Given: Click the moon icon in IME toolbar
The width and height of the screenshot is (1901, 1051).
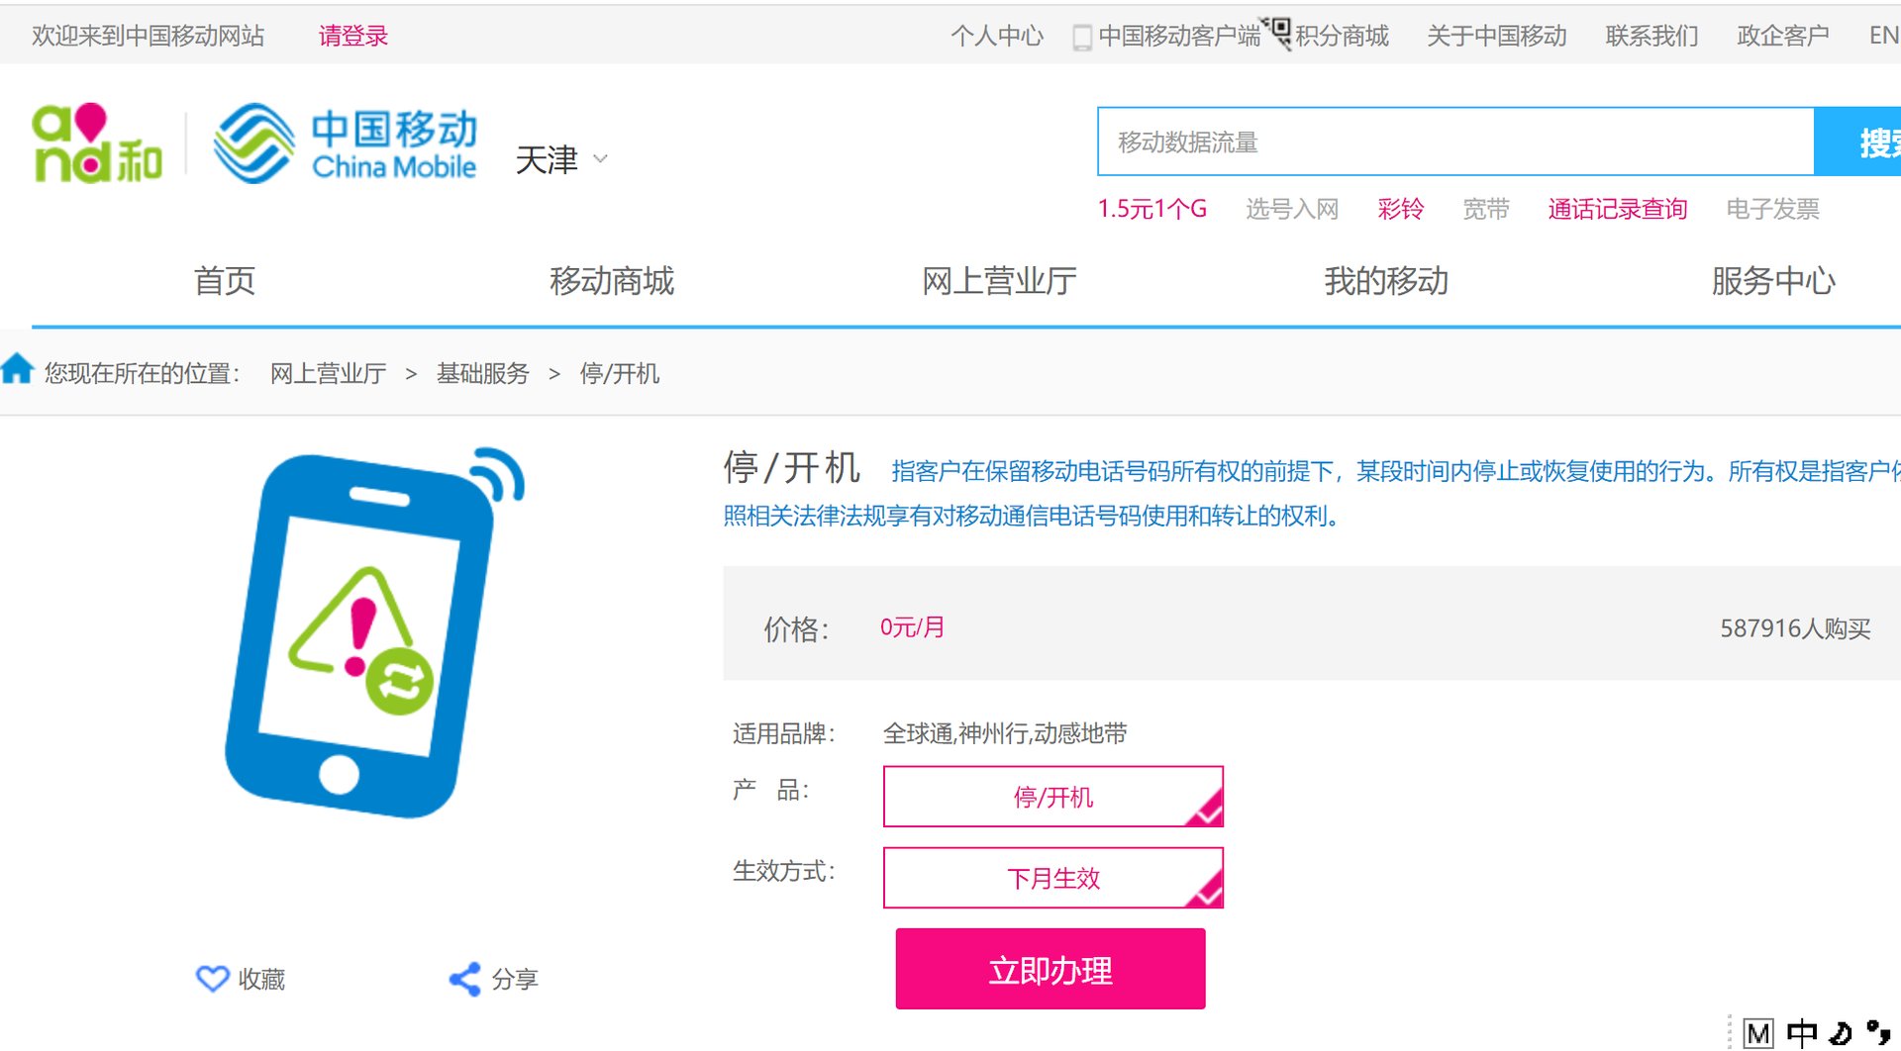Looking at the screenshot, I should [1841, 1034].
